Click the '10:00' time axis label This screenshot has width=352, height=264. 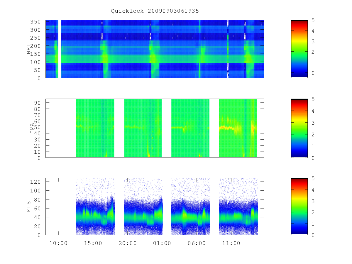(x=58, y=243)
